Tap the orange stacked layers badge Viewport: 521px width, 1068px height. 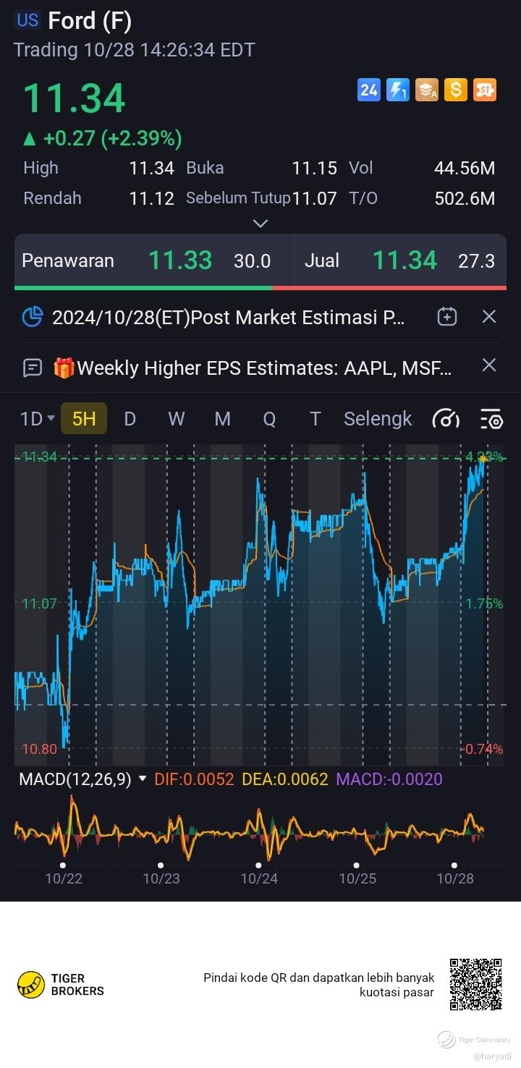(427, 90)
